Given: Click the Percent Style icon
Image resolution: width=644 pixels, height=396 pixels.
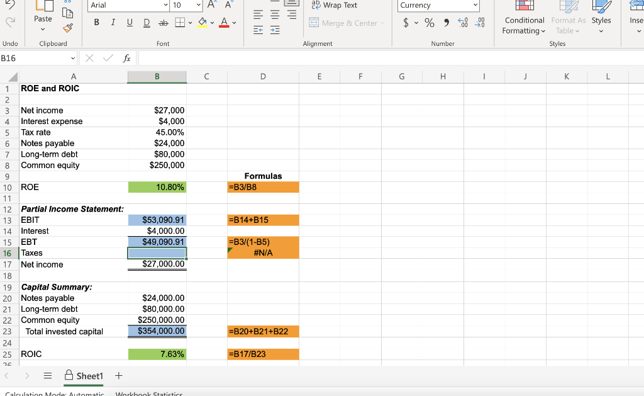Looking at the screenshot, I should coord(430,23).
